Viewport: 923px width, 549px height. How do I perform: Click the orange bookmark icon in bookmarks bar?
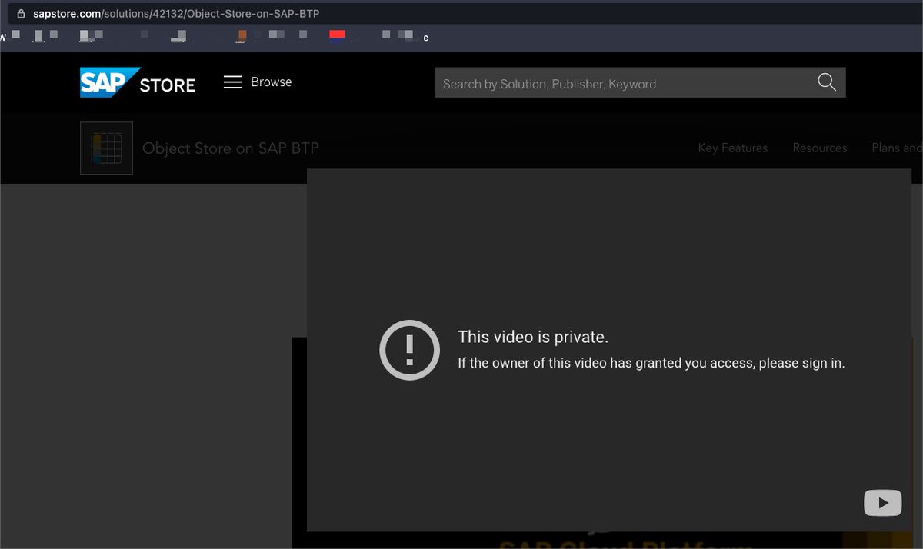point(242,35)
